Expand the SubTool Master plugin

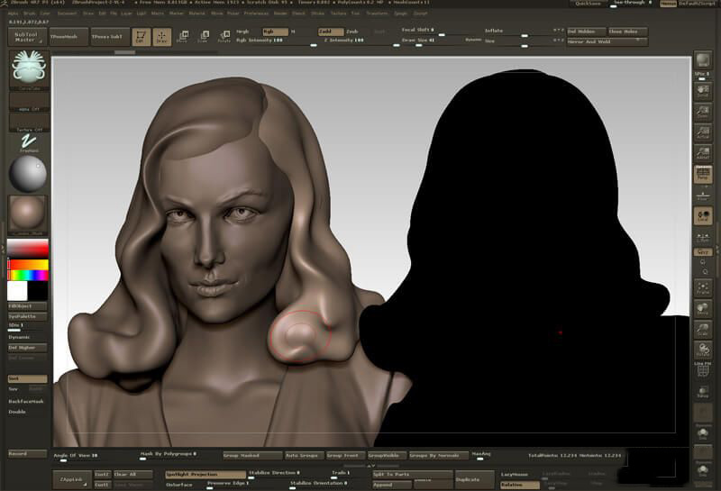click(27, 37)
